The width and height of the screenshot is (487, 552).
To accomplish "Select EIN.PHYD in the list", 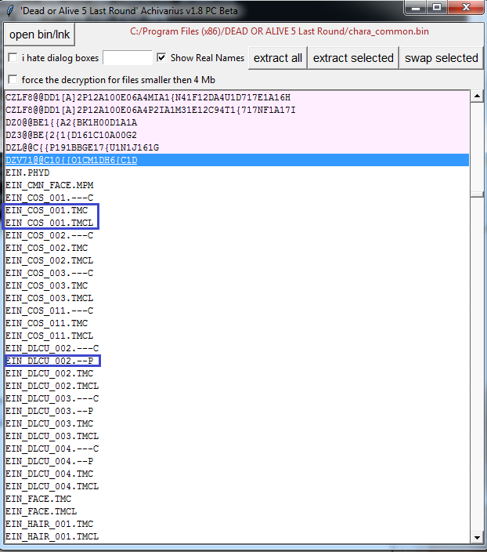I will [237, 172].
